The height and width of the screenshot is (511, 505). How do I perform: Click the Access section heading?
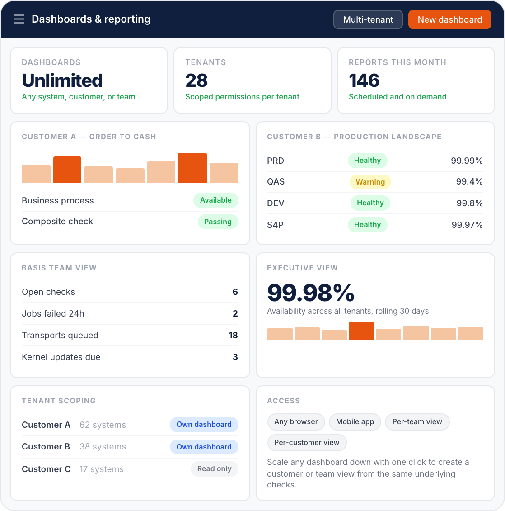[x=284, y=401]
